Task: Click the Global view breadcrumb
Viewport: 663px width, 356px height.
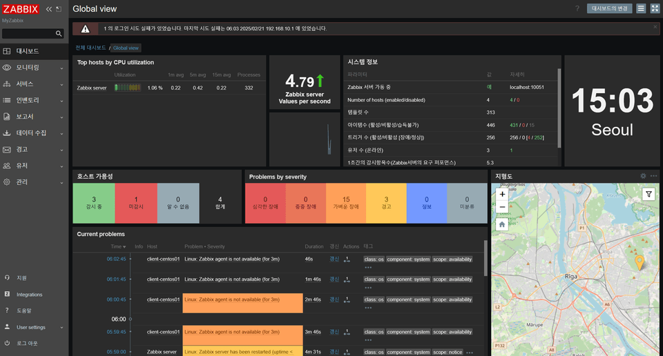Action: click(x=126, y=48)
